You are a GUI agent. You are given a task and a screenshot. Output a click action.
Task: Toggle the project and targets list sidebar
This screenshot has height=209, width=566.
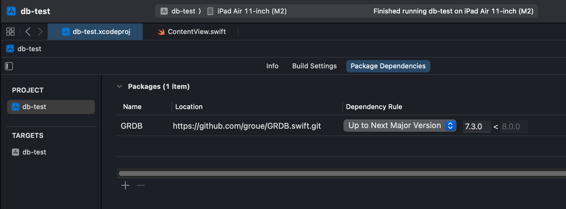click(9, 66)
